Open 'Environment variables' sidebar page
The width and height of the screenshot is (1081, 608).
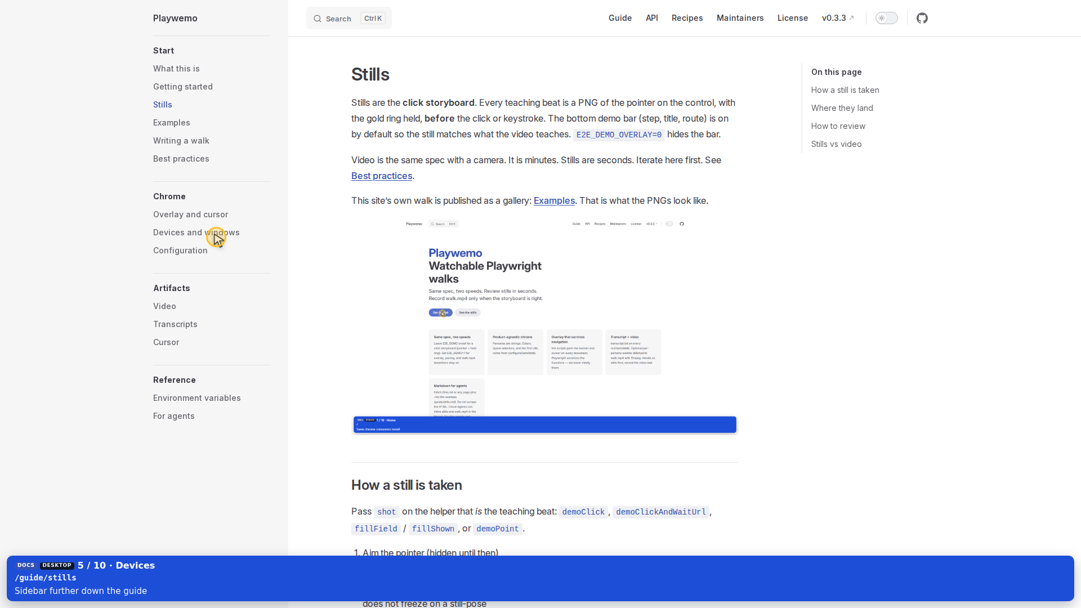(197, 398)
